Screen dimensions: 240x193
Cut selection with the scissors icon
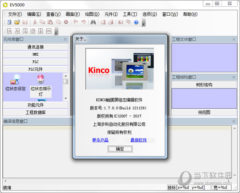pyautogui.click(x=35, y=22)
